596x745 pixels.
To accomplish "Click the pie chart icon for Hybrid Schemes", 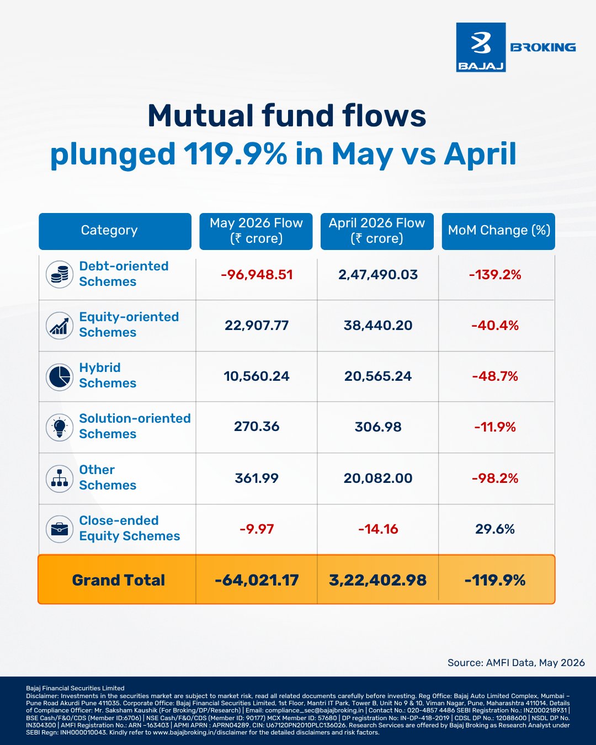I will click(x=59, y=376).
